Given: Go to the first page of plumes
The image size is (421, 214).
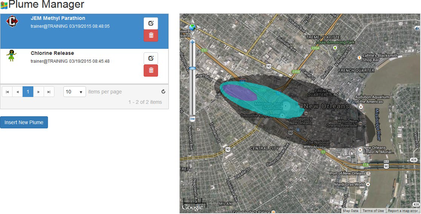Looking at the screenshot, I should click(x=7, y=92).
